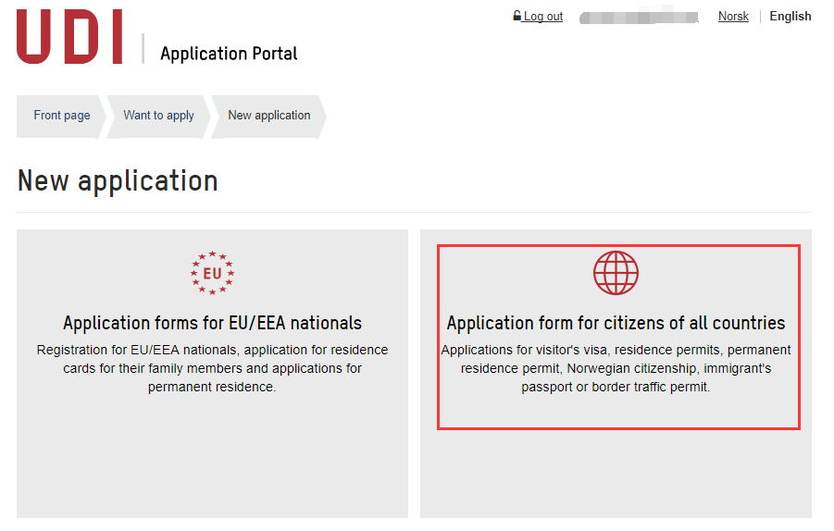Image resolution: width=834 pixels, height=531 pixels.
Task: Click the red globe icon
Action: pos(616,273)
